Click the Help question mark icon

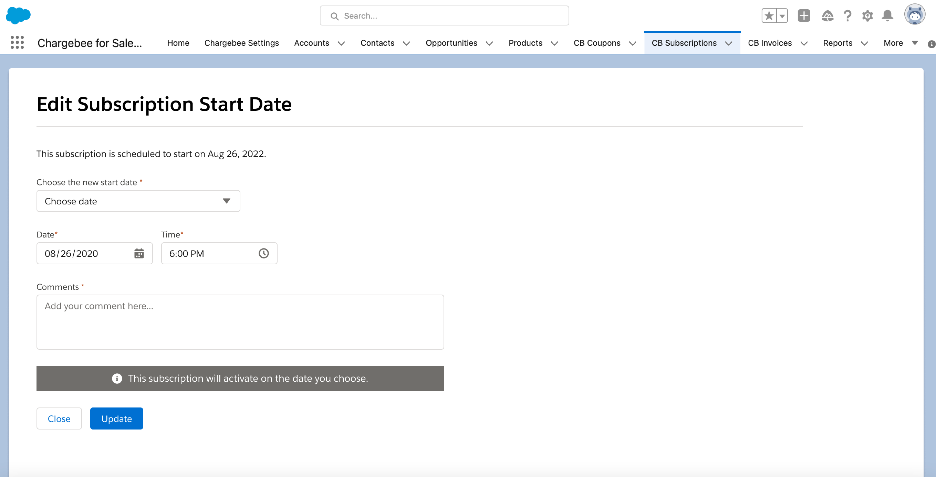pos(847,15)
